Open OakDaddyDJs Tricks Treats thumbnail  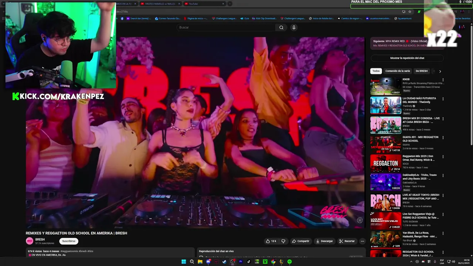[x=385, y=181]
